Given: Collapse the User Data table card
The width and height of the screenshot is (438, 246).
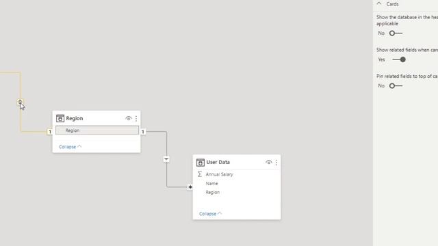Looking at the screenshot, I should tap(210, 214).
